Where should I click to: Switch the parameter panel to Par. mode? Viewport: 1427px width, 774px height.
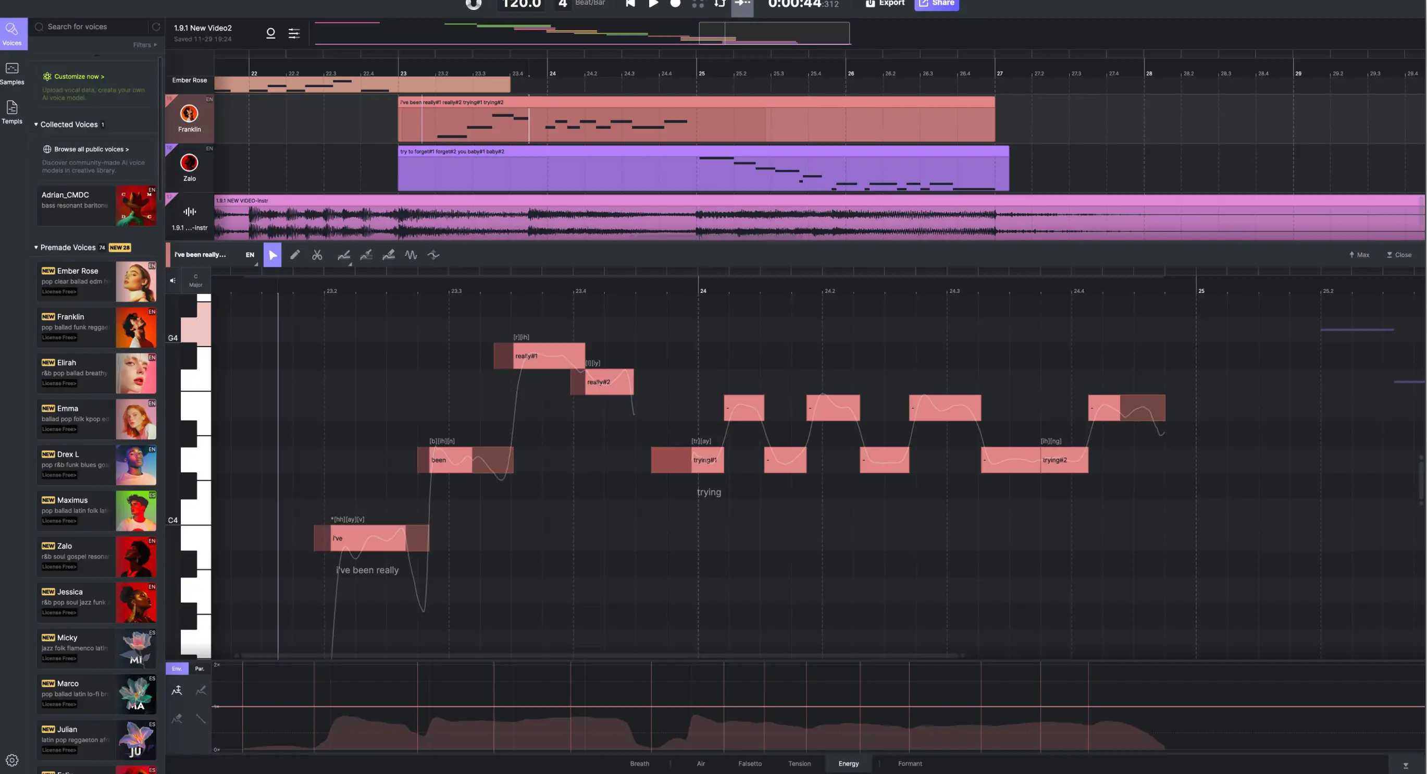200,668
